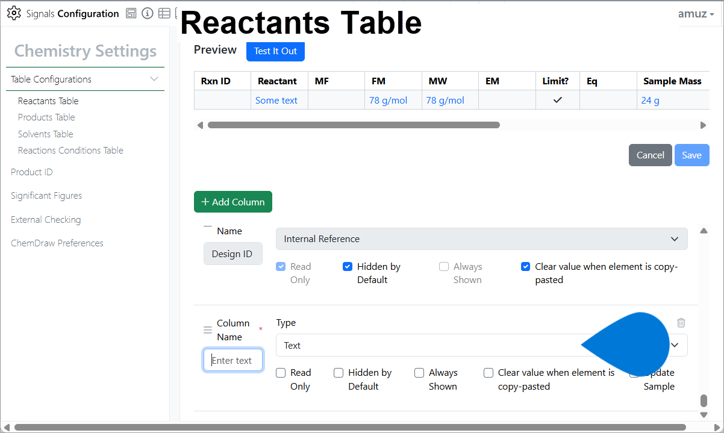The width and height of the screenshot is (724, 433).
Task: Click the Test It Out button
Action: tap(275, 52)
